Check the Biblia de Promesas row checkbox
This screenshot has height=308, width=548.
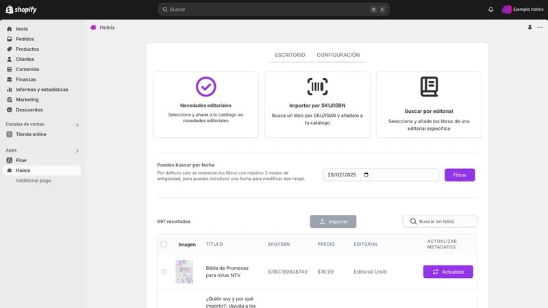(x=164, y=272)
